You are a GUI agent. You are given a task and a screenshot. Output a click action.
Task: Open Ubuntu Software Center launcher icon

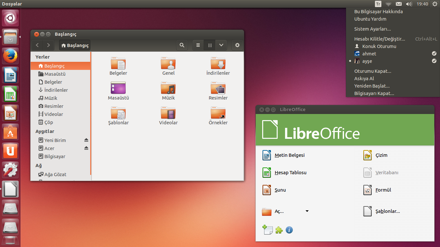(10, 132)
